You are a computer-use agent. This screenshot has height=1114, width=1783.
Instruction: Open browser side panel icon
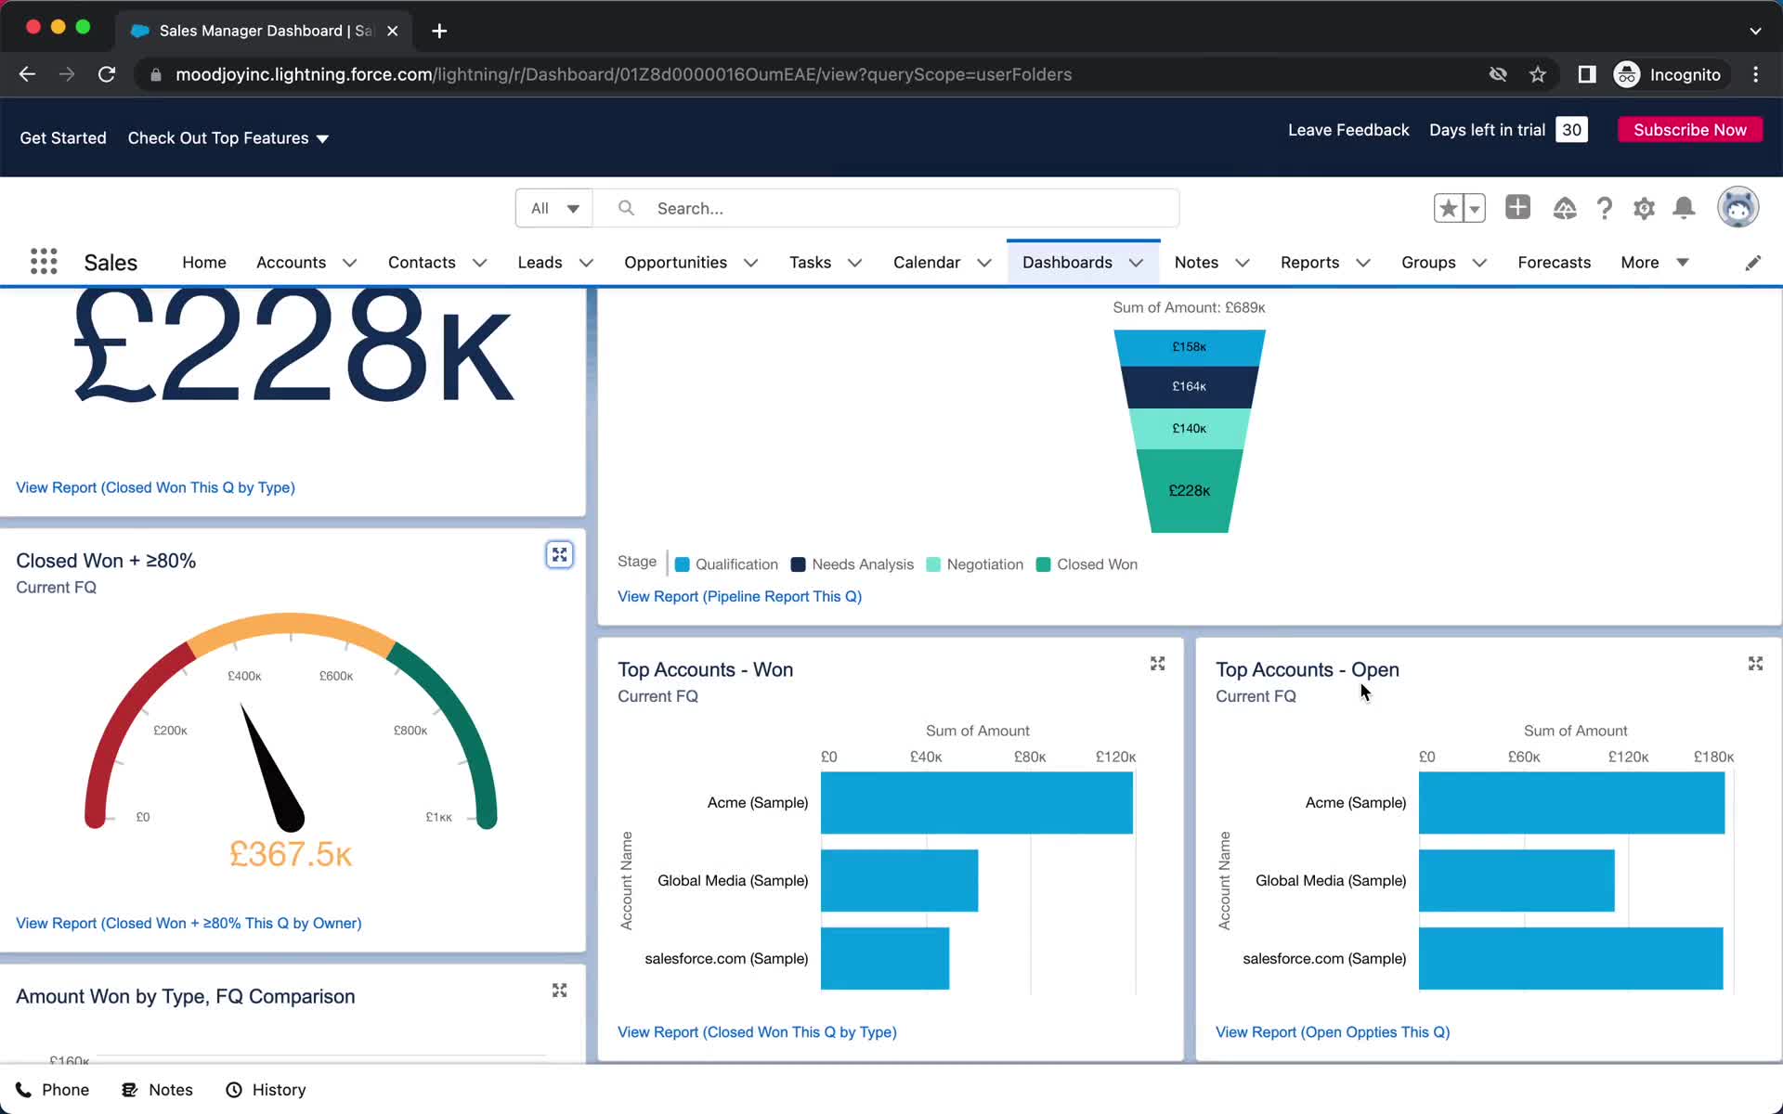click(1587, 74)
